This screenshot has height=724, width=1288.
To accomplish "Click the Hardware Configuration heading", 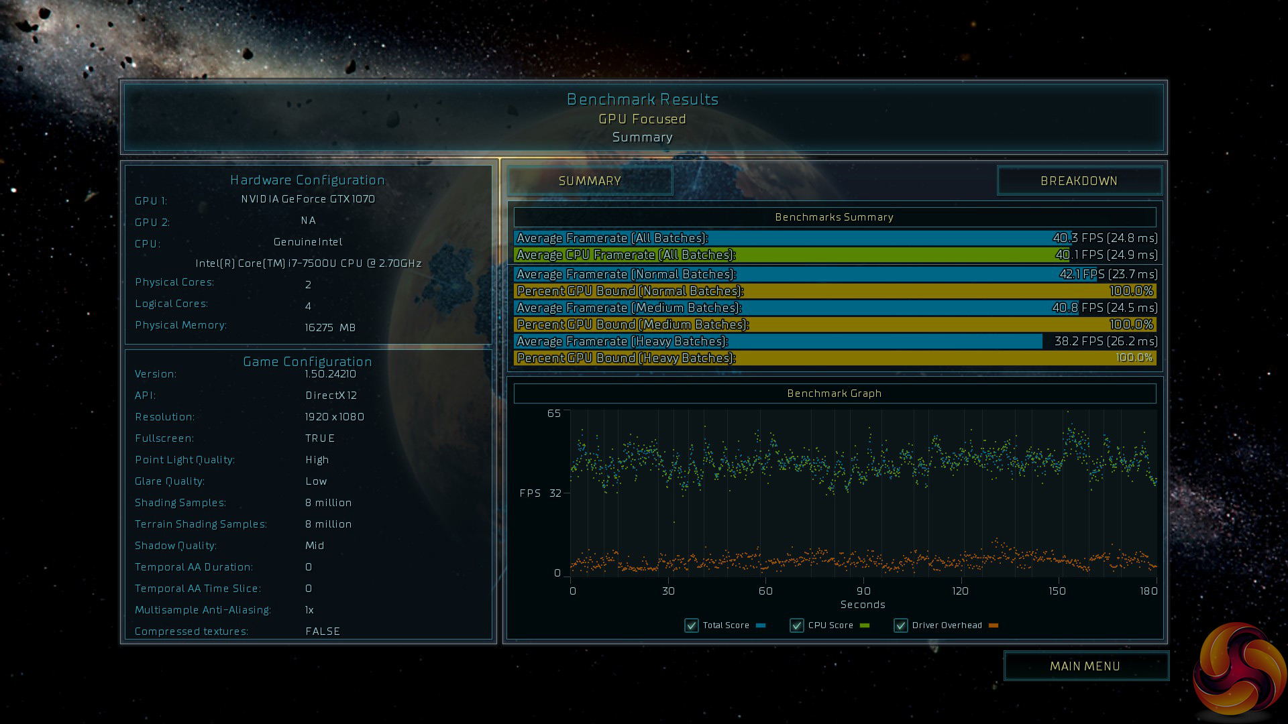I will coord(307,180).
